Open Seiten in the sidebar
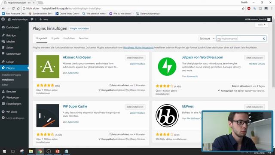 click(x=10, y=48)
